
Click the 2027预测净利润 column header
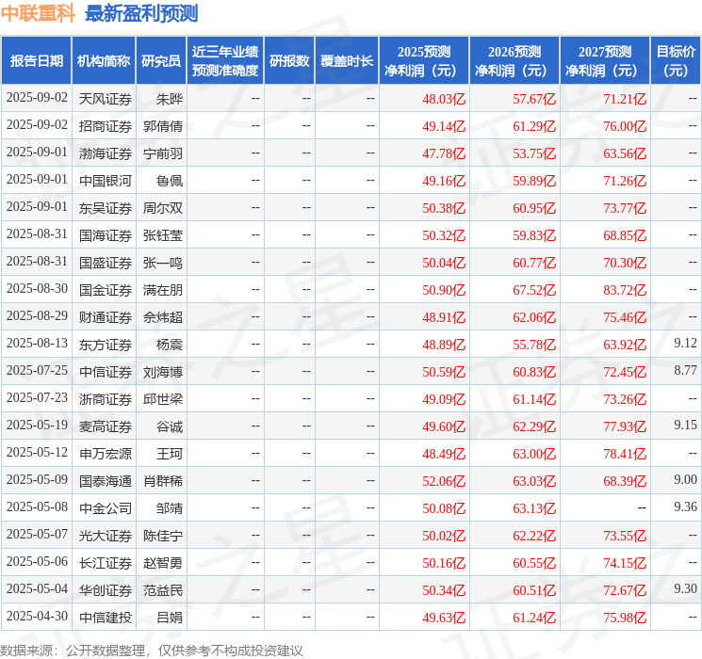click(605, 61)
